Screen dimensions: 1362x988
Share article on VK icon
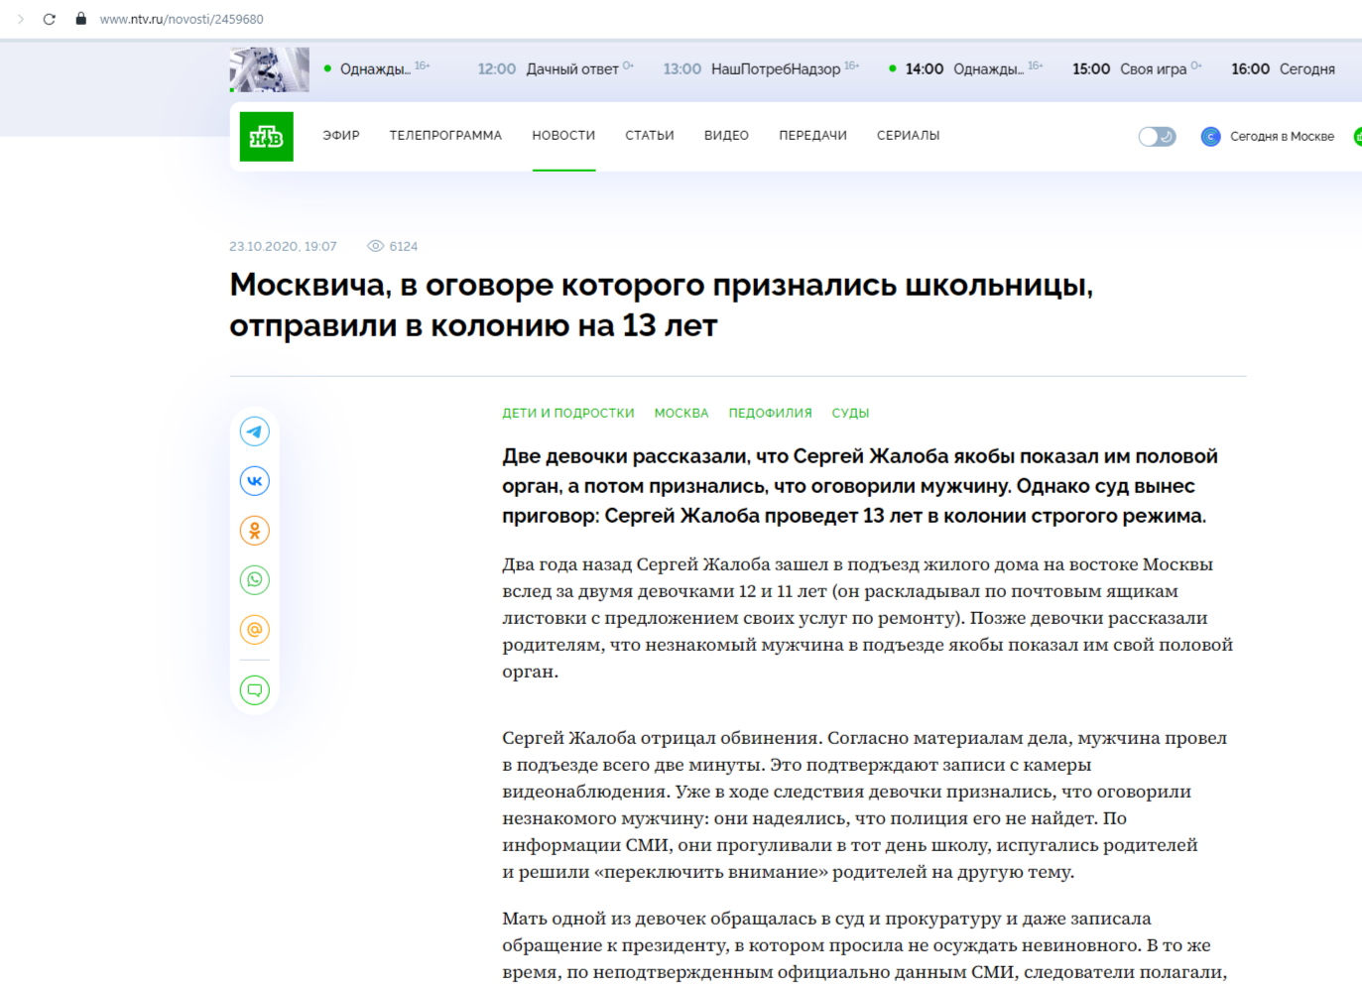coord(255,481)
